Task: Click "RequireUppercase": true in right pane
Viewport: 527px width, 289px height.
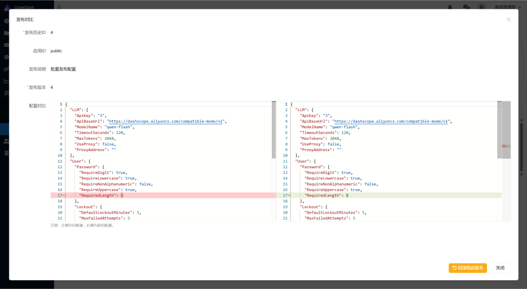Action: [333, 190]
